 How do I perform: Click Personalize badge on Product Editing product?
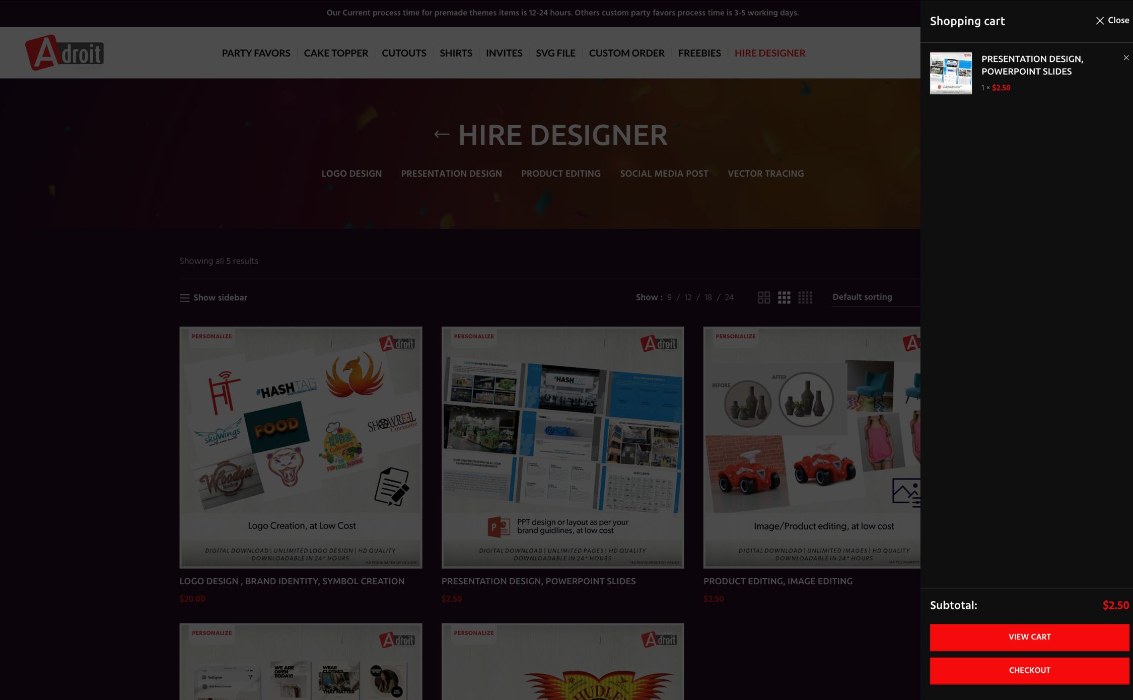click(x=736, y=336)
